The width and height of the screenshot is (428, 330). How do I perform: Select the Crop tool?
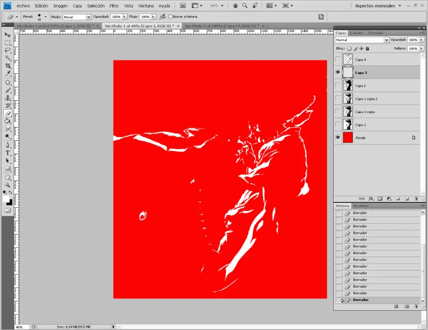[x=7, y=65]
